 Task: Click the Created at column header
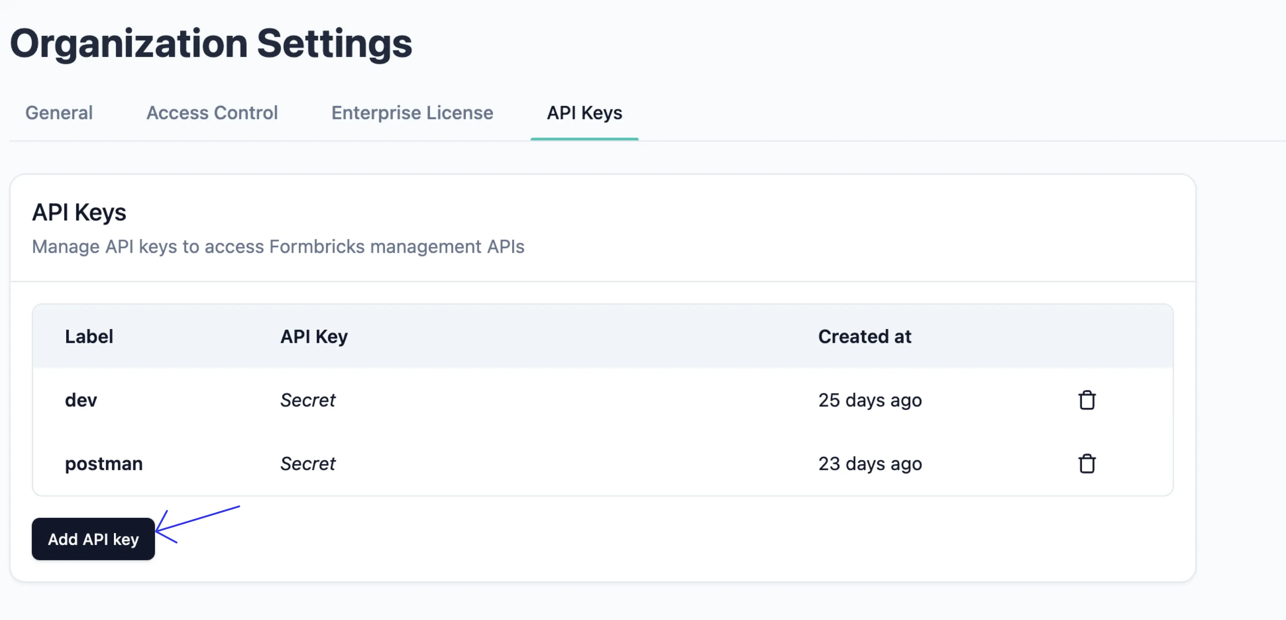tap(864, 337)
